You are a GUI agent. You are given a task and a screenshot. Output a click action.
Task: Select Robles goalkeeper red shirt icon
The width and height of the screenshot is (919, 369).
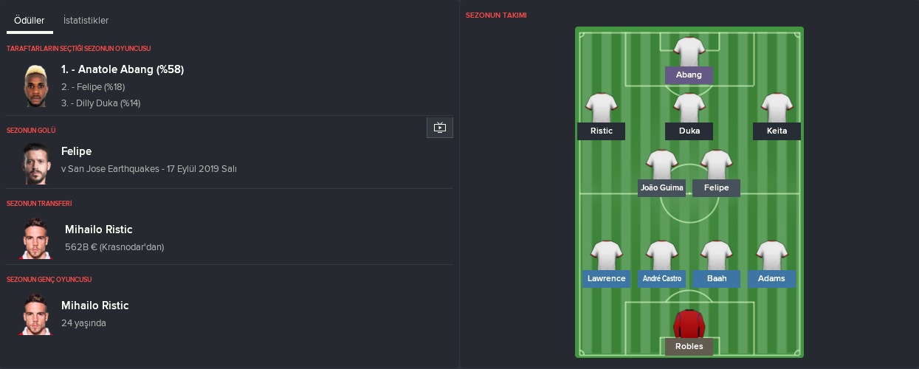(689, 323)
